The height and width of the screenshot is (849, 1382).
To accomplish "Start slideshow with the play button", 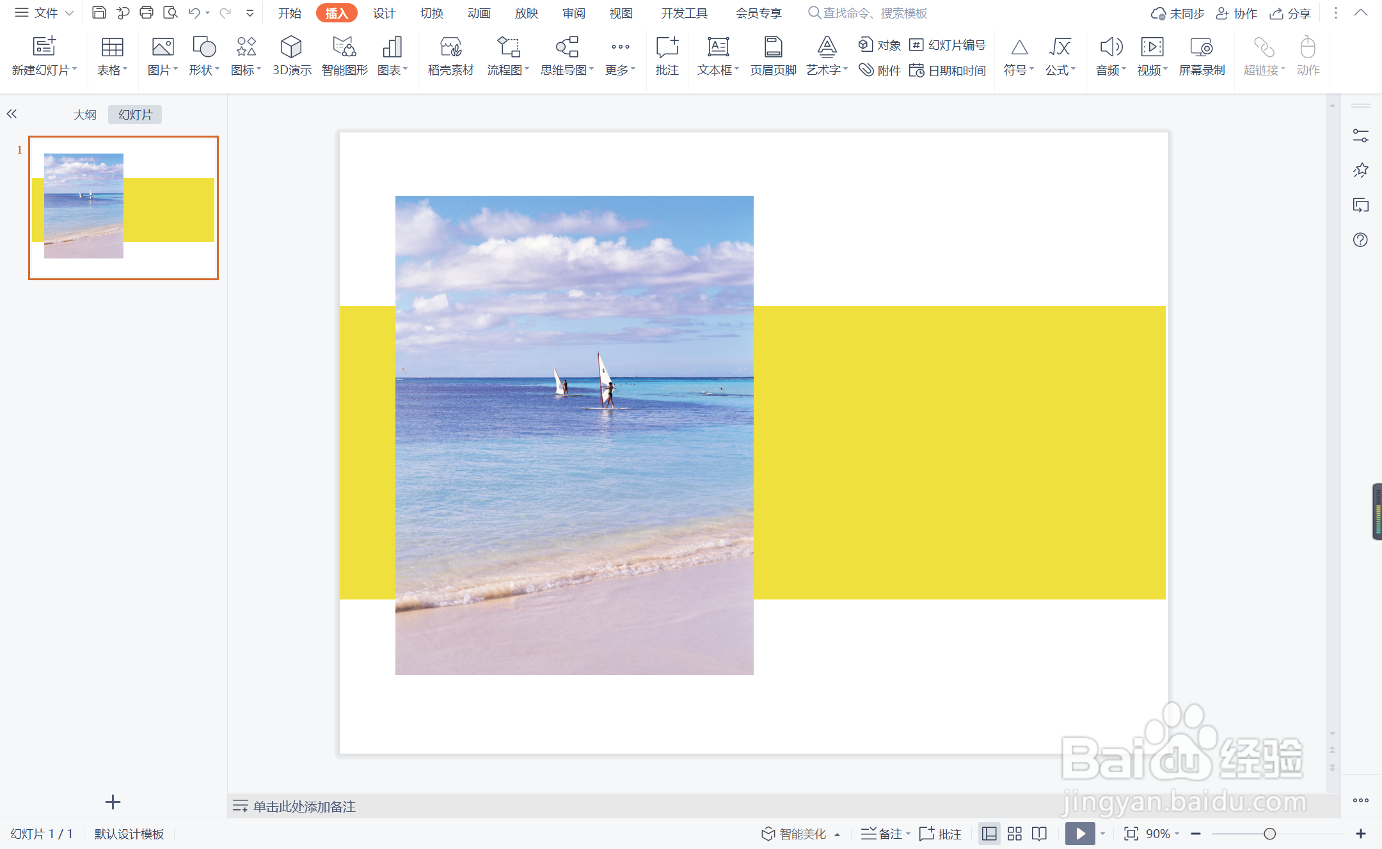I will 1080,834.
